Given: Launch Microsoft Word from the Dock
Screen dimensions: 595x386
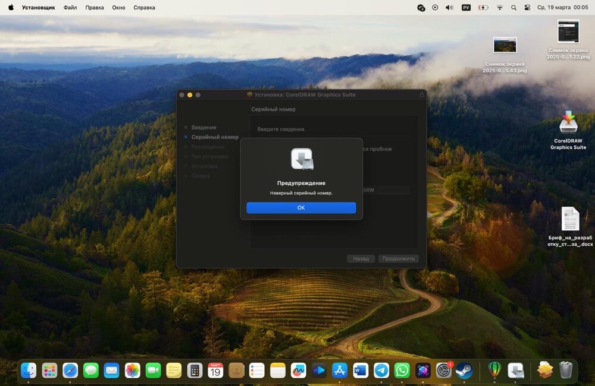Looking at the screenshot, I should 361,371.
